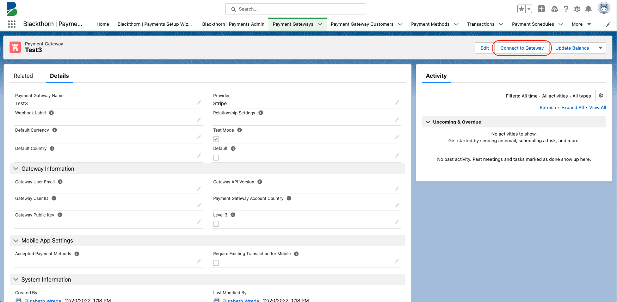617x302 pixels.
Task: Open the Setup gear icon
Action: click(577, 9)
